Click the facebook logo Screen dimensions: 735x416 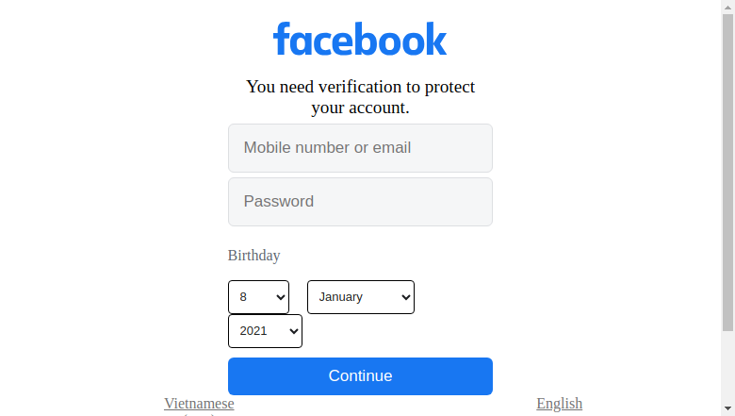(360, 39)
